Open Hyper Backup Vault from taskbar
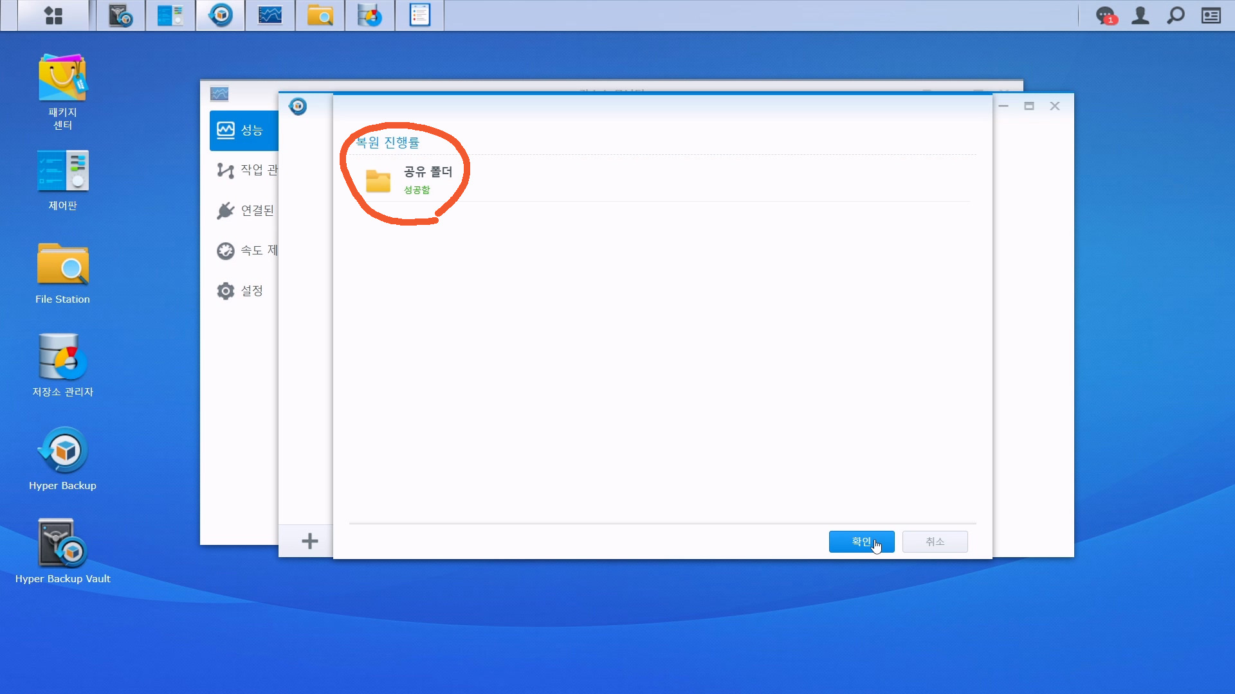1235x694 pixels. [x=120, y=15]
